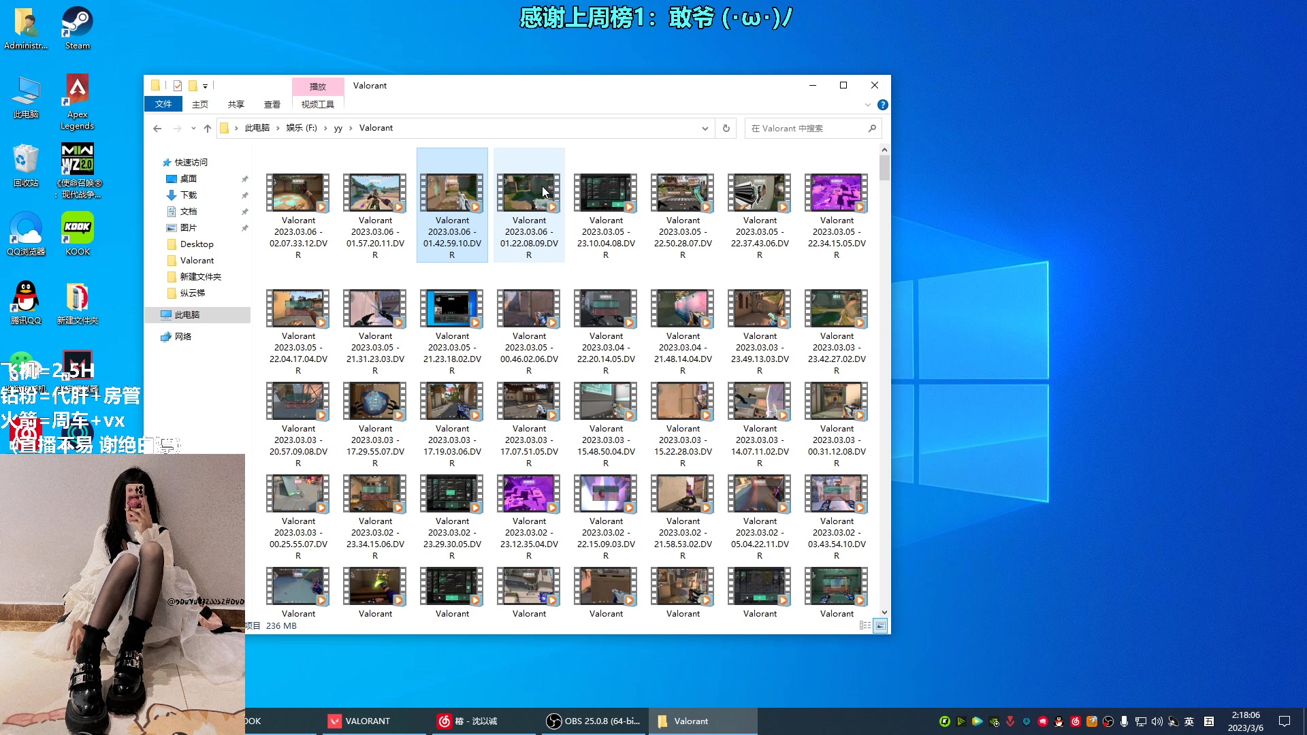The width and height of the screenshot is (1307, 735).
Task: Select video 2023.03.02 - 23.12.35.04.DVR
Action: coord(529,517)
